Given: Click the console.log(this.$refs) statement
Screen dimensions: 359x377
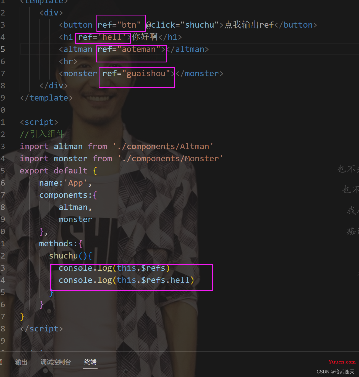Looking at the screenshot, I should click(x=114, y=268).
